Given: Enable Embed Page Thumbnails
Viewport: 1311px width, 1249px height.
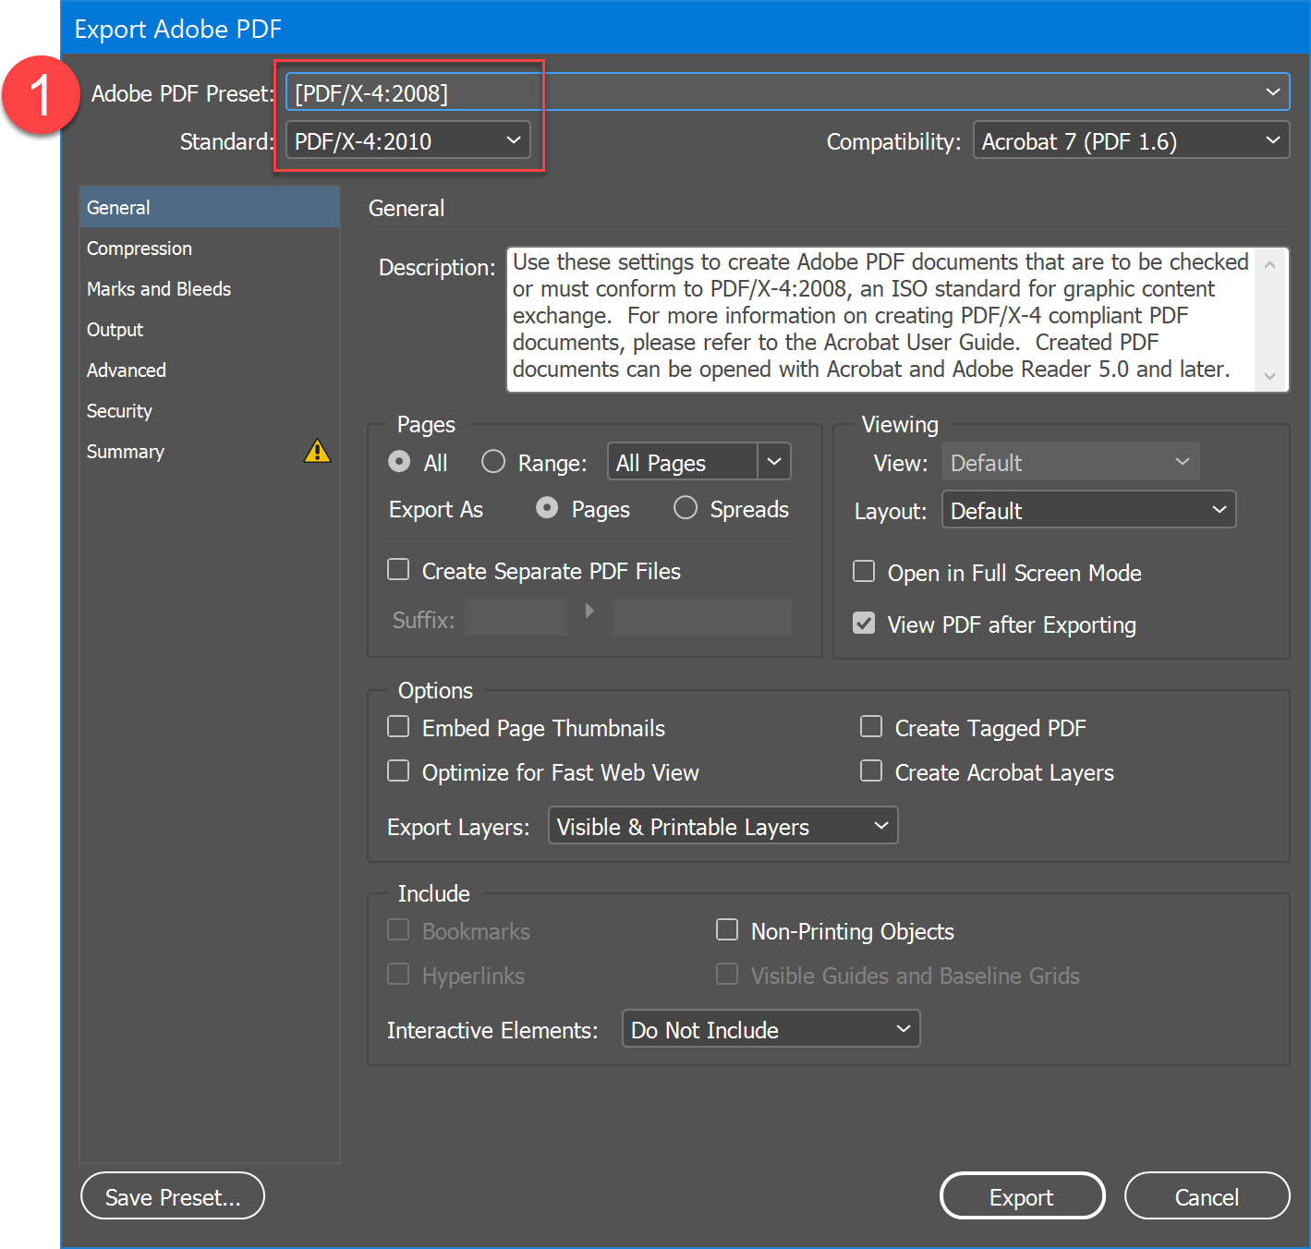Looking at the screenshot, I should coord(397,726).
